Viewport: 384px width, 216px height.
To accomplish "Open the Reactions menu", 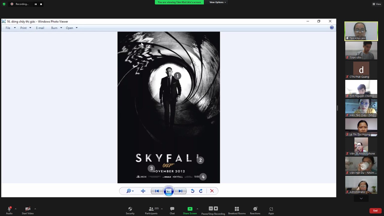I will pos(255,210).
